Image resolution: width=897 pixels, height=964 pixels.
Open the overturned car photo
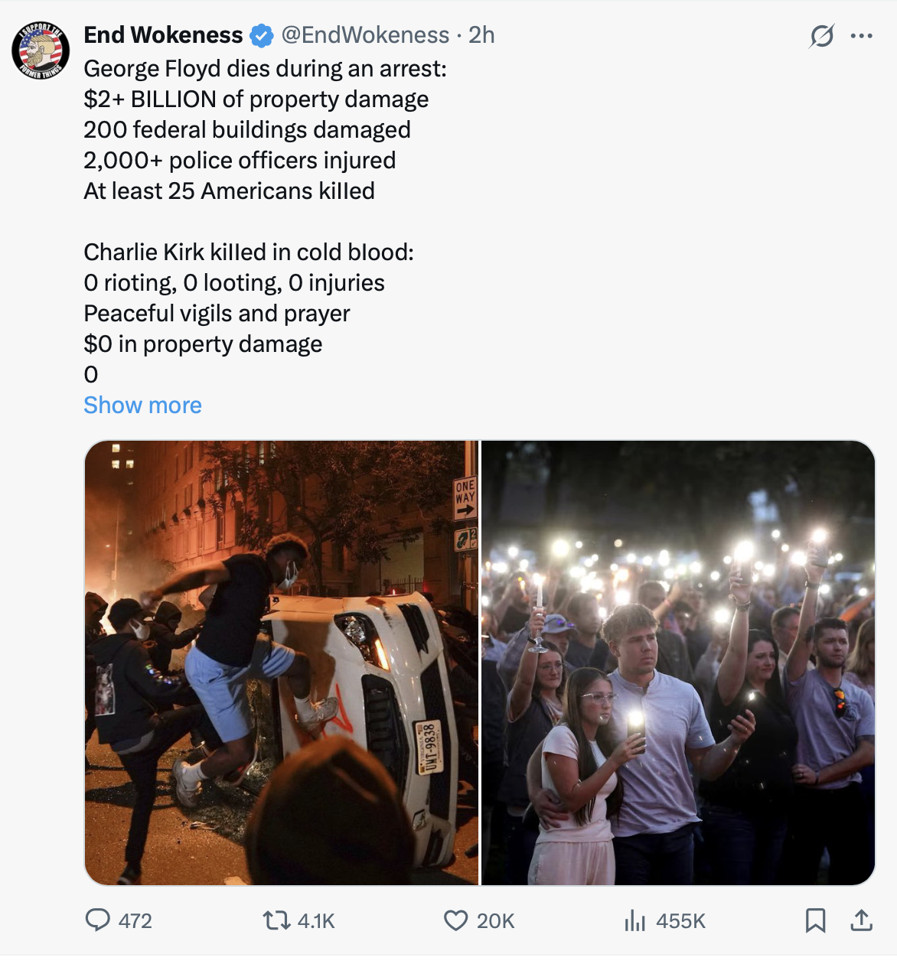pyautogui.click(x=281, y=663)
